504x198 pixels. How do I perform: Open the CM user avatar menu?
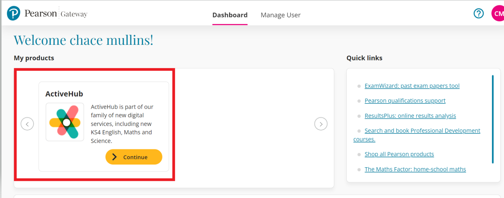point(498,14)
